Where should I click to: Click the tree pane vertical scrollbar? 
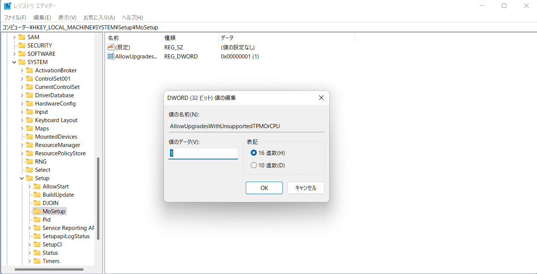[x=98, y=198]
